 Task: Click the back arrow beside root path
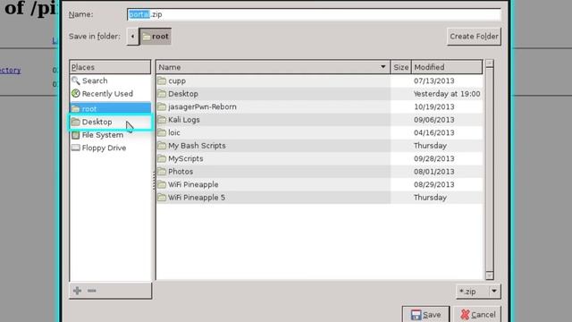click(x=132, y=36)
